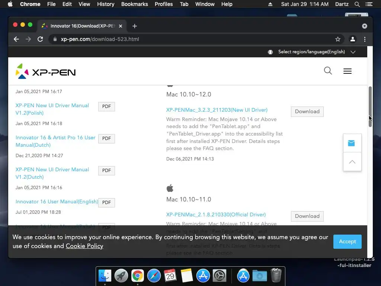Open Innovator 16 & Artist Pro 16 Manual(Dutch)

(x=55, y=141)
